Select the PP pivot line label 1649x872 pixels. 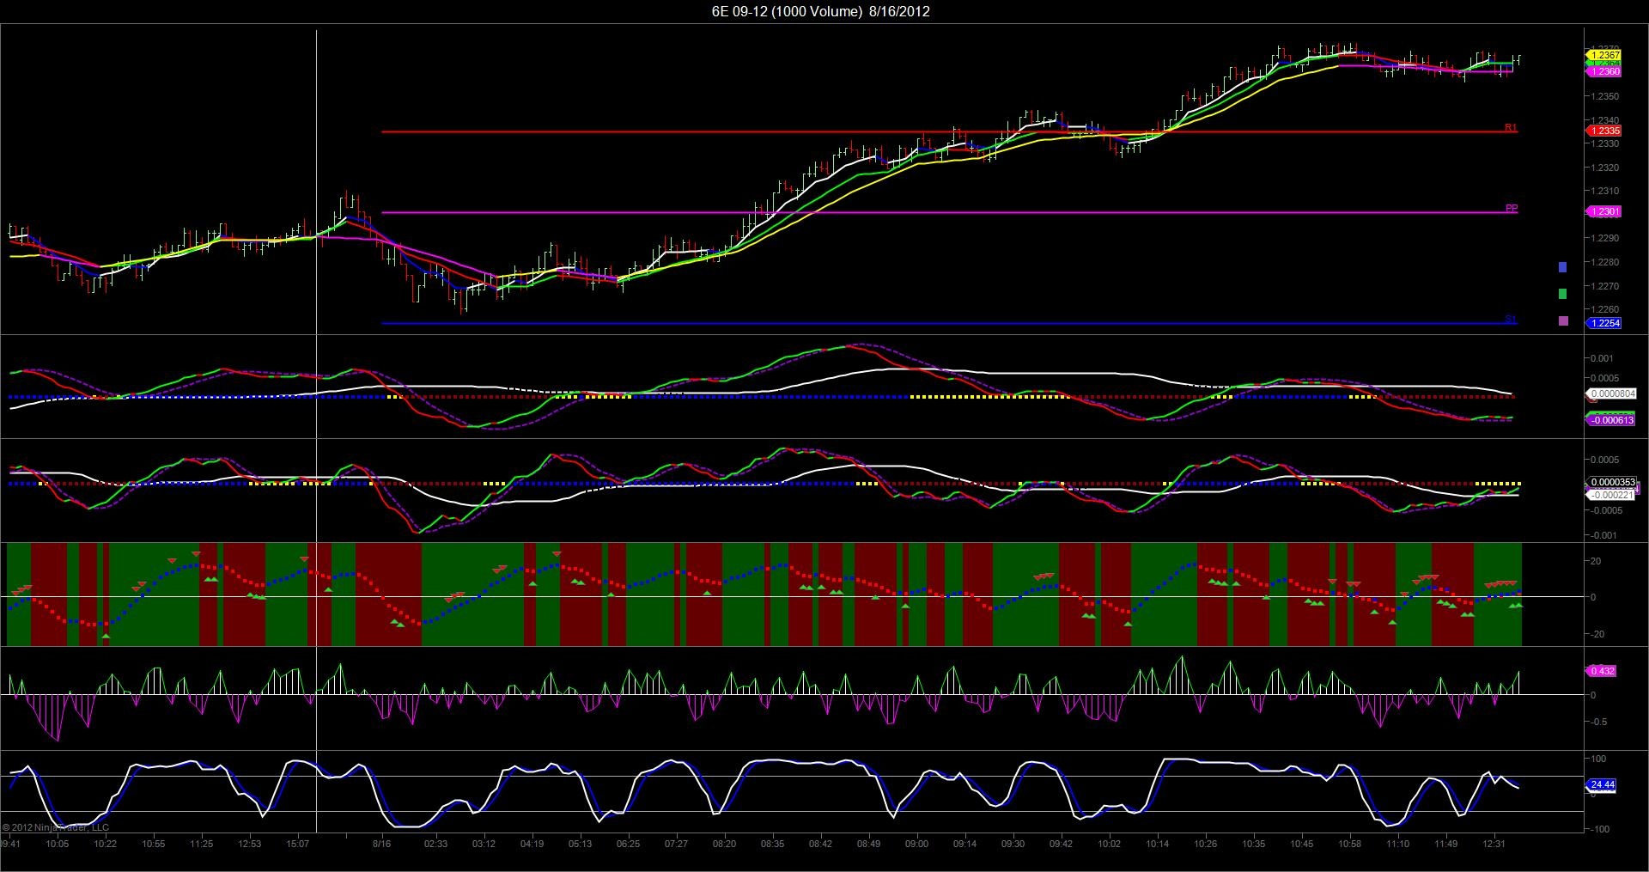(x=1511, y=208)
